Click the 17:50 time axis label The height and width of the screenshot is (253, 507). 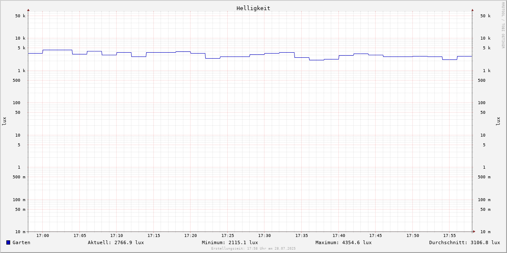click(413, 236)
